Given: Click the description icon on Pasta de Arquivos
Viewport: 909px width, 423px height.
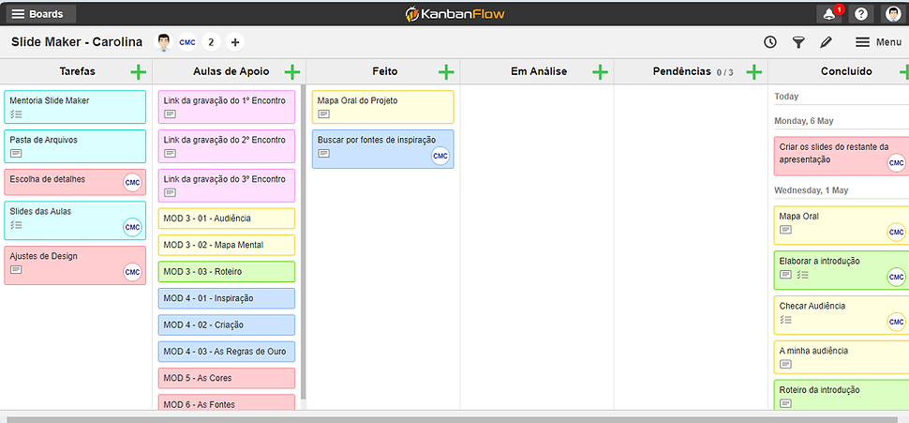Looking at the screenshot, I should click(16, 153).
